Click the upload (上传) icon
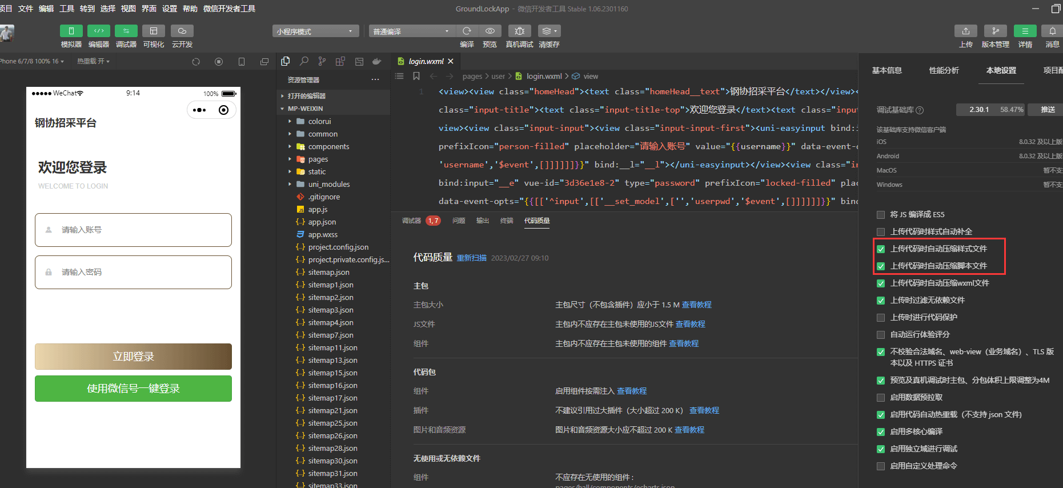This screenshot has height=488, width=1063. (x=965, y=31)
